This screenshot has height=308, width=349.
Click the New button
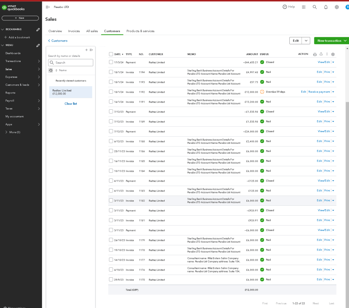coord(20,18)
